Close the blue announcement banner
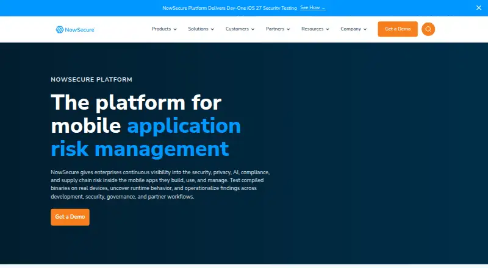Viewport: 488px width, 268px height. [478, 8]
